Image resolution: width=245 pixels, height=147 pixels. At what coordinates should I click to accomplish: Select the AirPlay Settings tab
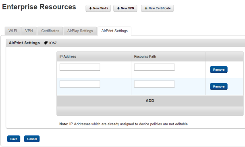(80, 31)
